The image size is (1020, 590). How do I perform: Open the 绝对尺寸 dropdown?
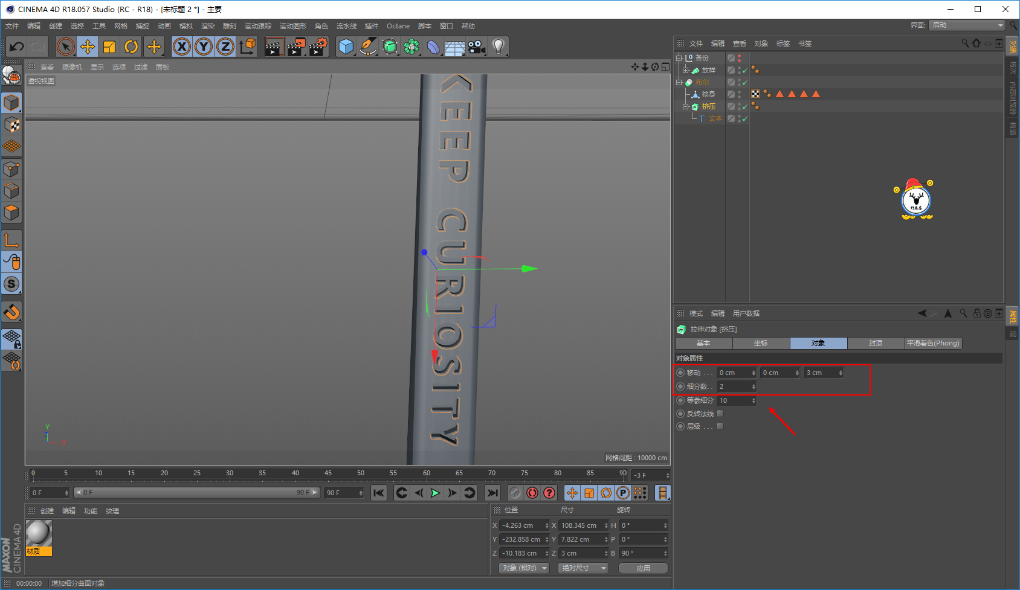[x=583, y=568]
